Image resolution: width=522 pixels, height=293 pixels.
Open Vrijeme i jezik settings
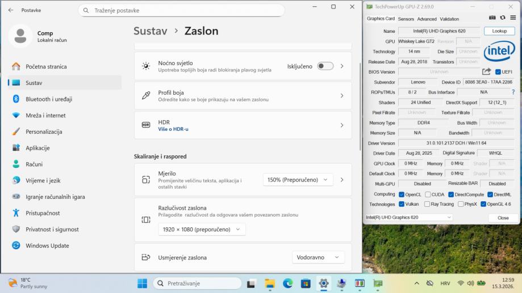tap(65, 180)
